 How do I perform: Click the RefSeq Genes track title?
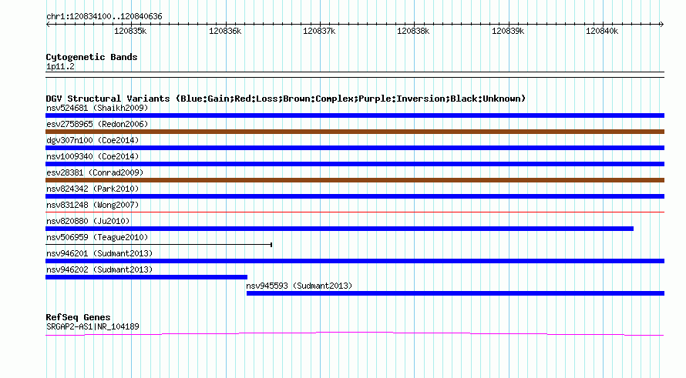(x=78, y=317)
